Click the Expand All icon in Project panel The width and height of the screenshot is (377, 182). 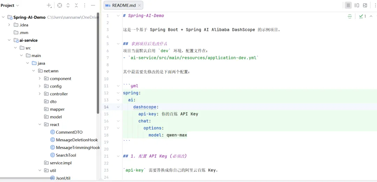68,6
